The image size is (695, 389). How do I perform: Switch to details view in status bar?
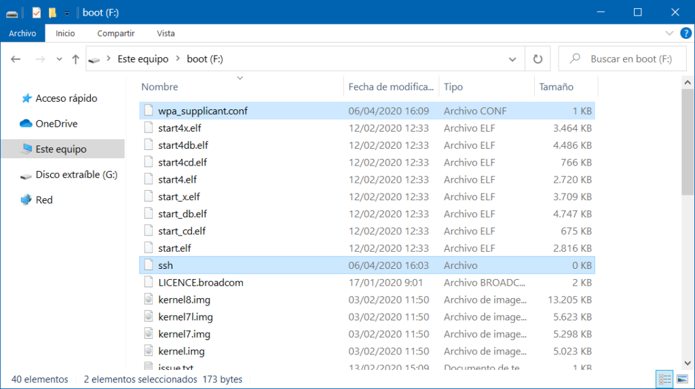(664, 379)
